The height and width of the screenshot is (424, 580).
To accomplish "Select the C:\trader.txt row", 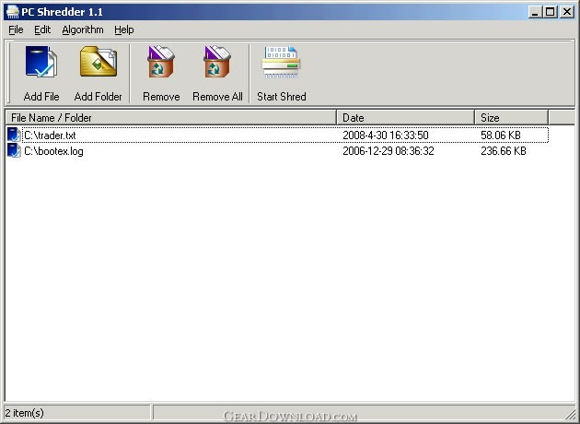I will click(277, 135).
